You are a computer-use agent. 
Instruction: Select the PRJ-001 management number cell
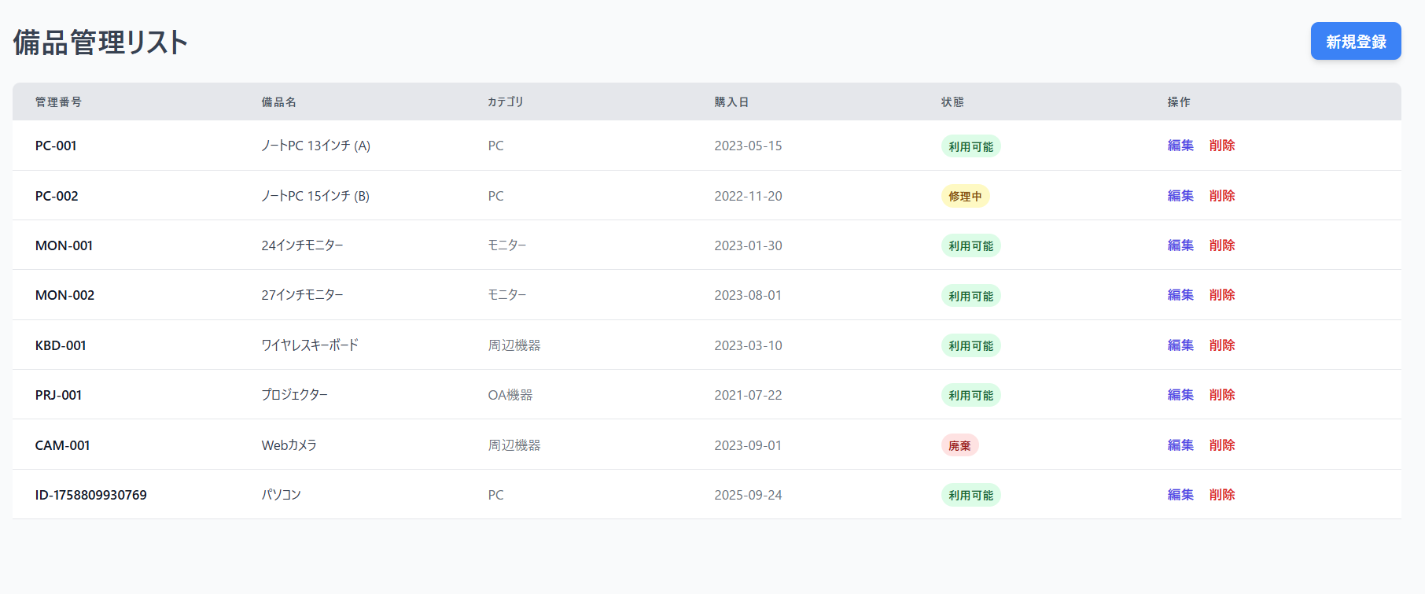pos(58,395)
